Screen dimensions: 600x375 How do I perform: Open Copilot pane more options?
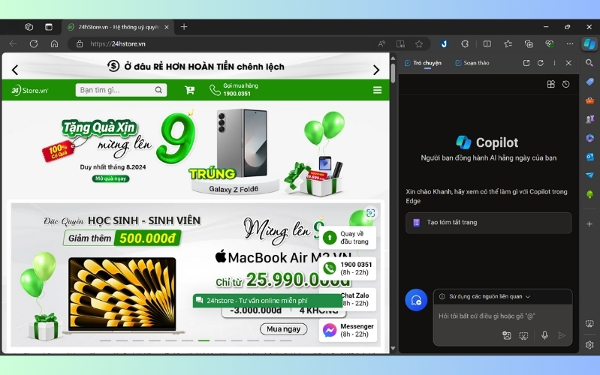[554, 63]
